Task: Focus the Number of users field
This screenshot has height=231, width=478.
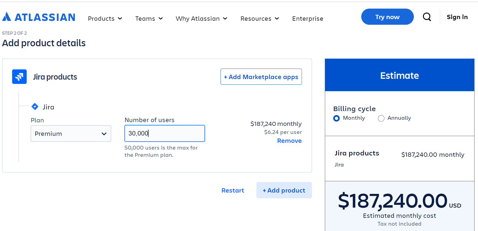Action: coord(165,133)
